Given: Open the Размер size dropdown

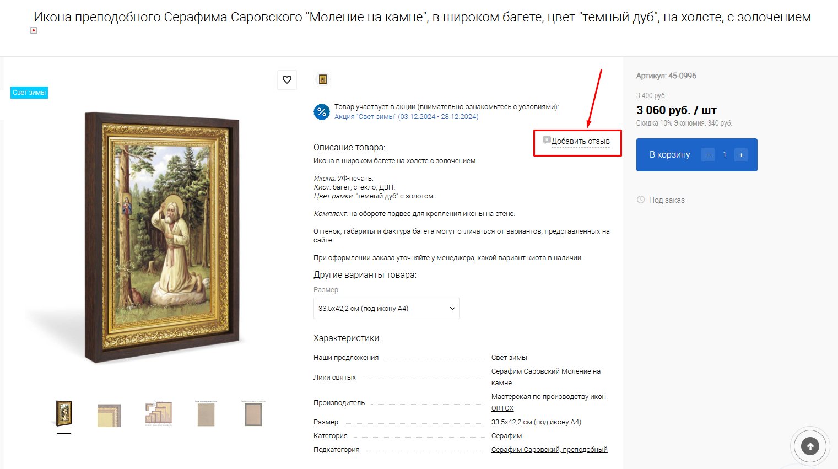Looking at the screenshot, I should point(387,309).
